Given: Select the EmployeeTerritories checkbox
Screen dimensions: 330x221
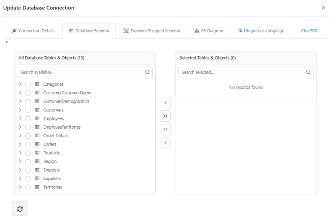Looking at the screenshot, I should (28, 127).
